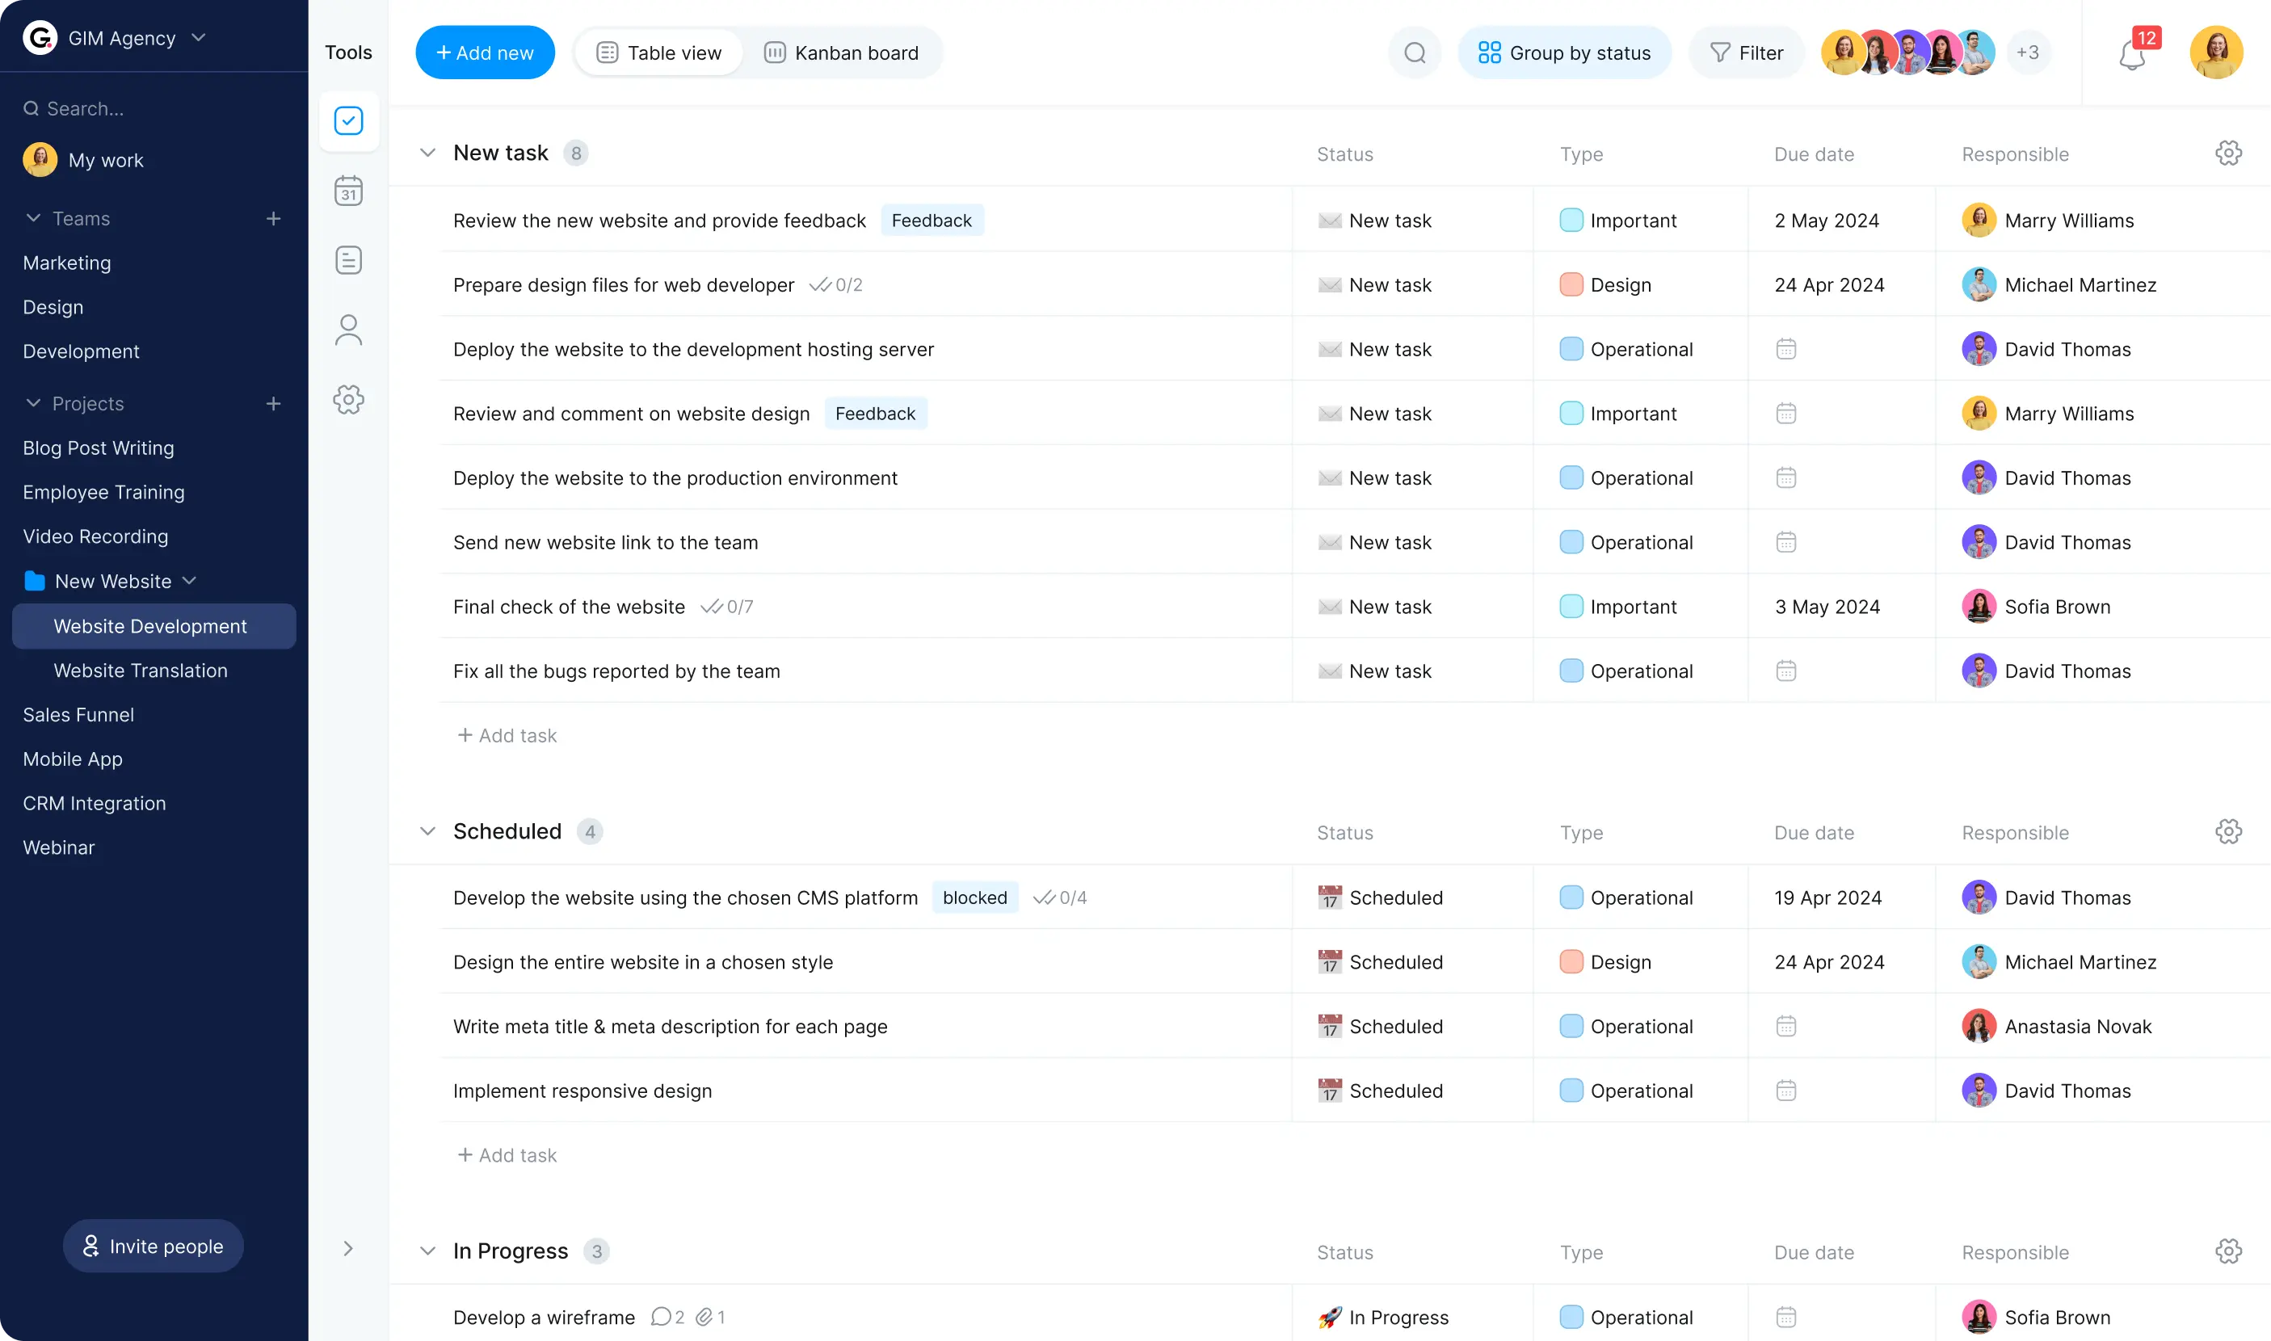
Task: Toggle the New task section collapse arrow
Action: pyautogui.click(x=426, y=152)
